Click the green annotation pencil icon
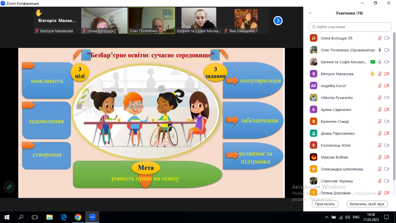The image size is (396, 223). (9, 187)
